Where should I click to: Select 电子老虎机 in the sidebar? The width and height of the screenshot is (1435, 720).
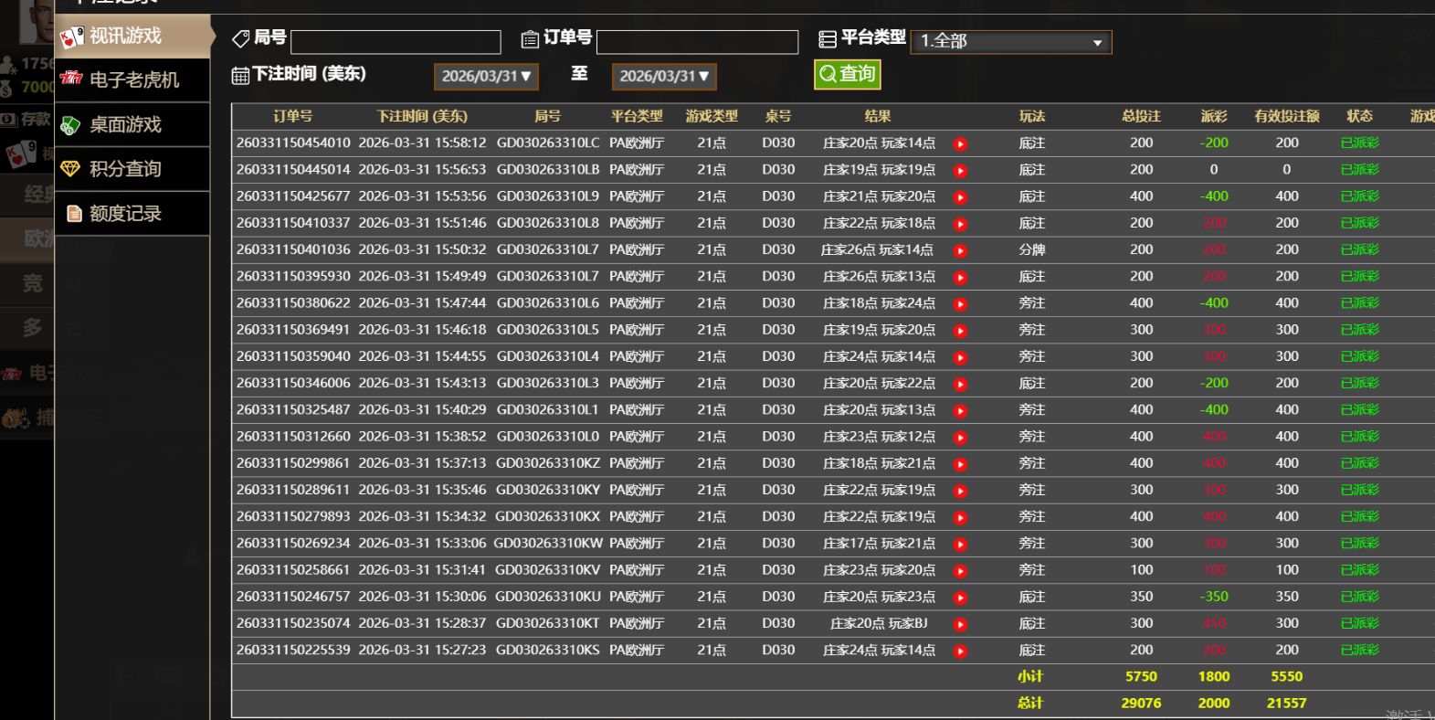[x=133, y=80]
